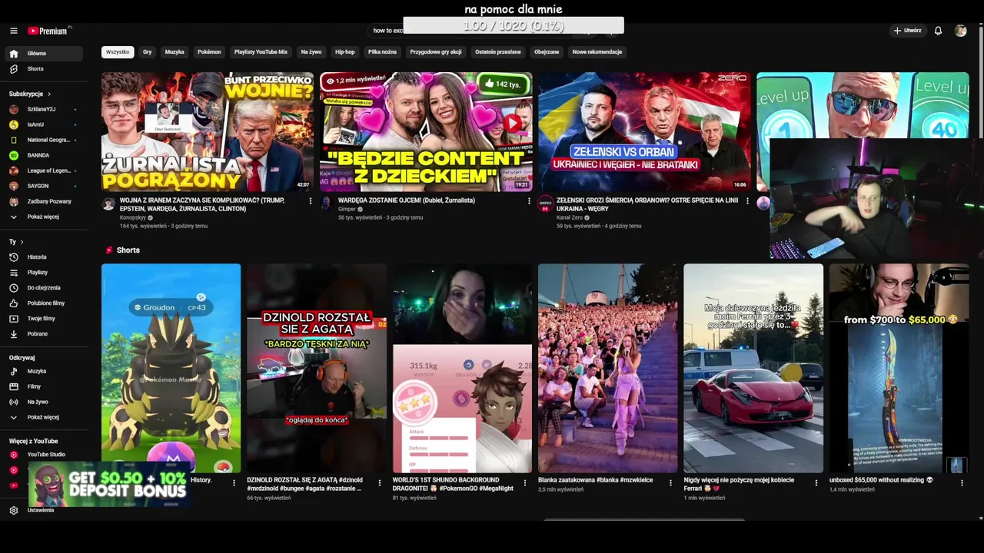Viewport: 984px width, 553px height.
Task: Open Shorts in the left sidebar
Action: 43,69
